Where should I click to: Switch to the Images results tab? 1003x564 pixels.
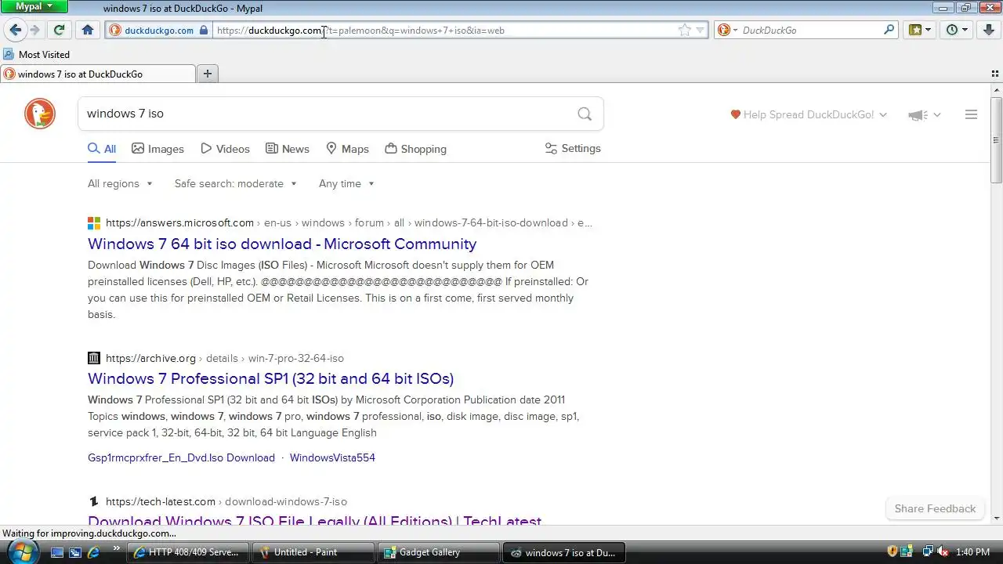tap(158, 149)
